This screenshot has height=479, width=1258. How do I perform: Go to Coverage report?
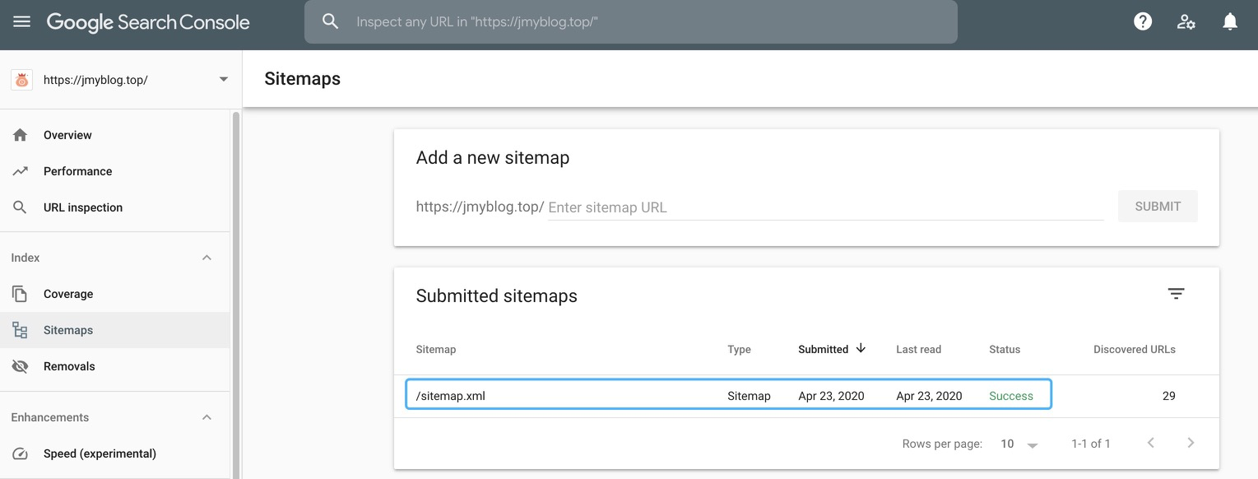pyautogui.click(x=68, y=294)
